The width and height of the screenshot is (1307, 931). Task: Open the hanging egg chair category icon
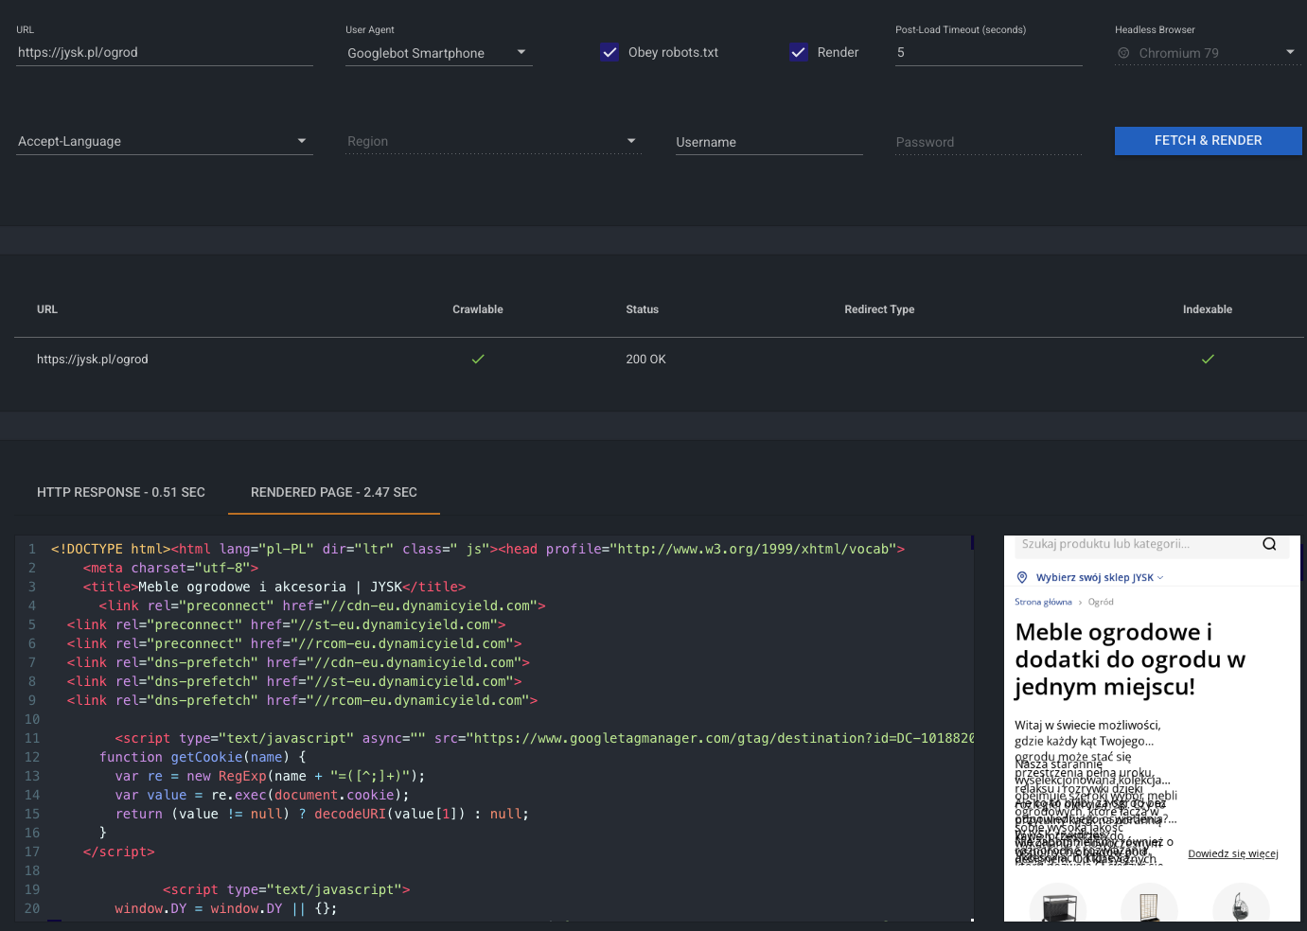click(1241, 905)
